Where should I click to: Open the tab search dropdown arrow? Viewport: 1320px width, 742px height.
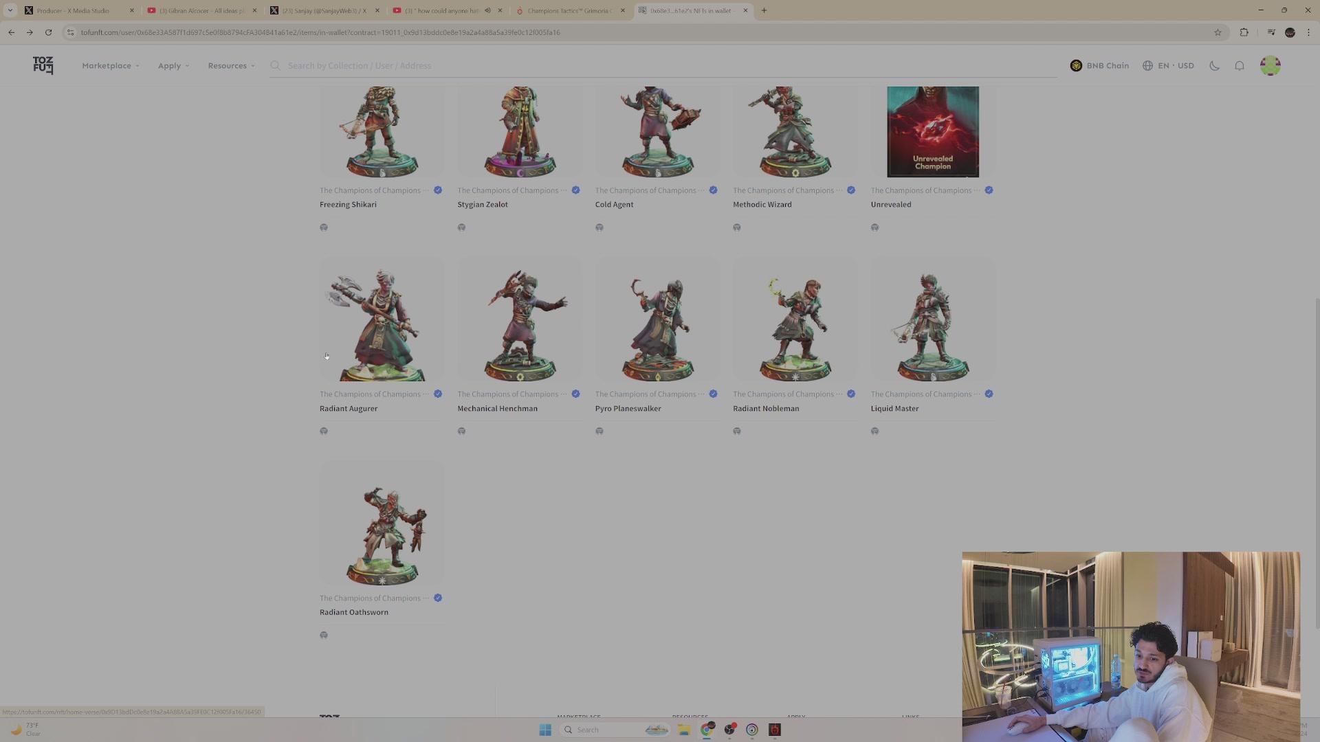click(x=10, y=10)
